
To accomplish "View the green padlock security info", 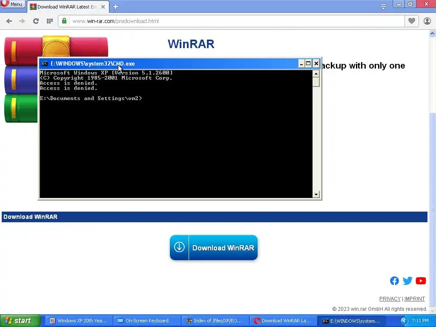I will coord(64,21).
